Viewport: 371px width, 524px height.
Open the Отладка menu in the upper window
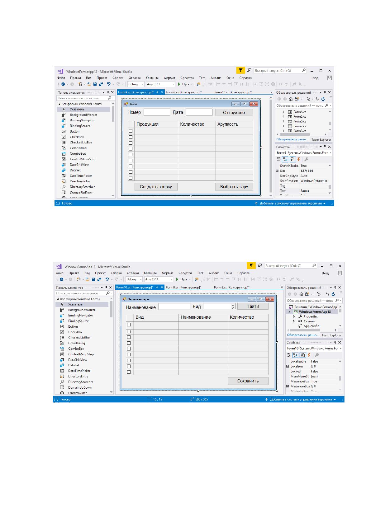click(x=135, y=78)
